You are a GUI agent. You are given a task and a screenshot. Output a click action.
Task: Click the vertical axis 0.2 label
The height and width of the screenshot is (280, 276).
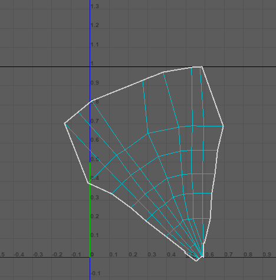[x=95, y=216]
